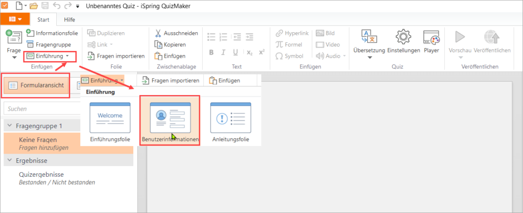This screenshot has height=213, width=523.
Task: Click the app logo icon in title bar
Action: 6,6
